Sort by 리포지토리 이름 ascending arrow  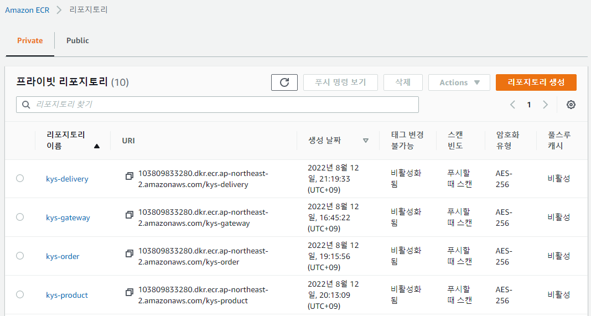97,146
